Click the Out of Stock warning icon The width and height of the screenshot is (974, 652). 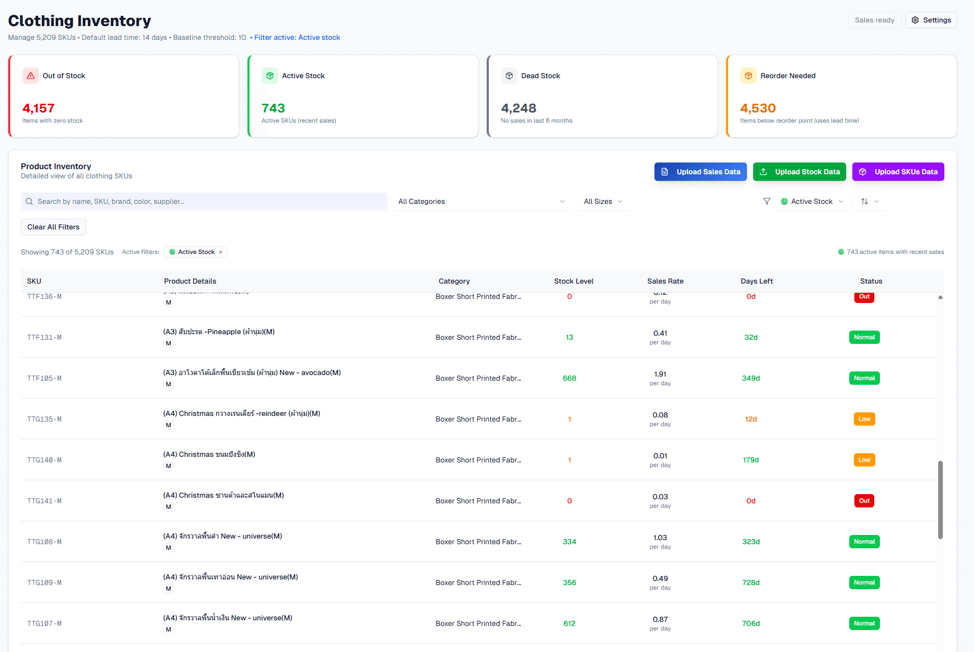(x=31, y=76)
